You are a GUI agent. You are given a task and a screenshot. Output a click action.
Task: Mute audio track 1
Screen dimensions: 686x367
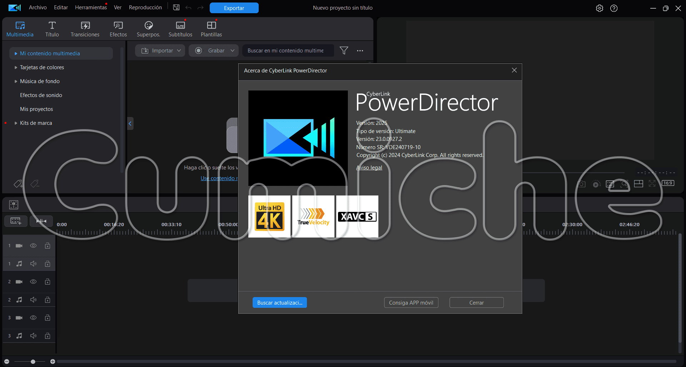[33, 264]
